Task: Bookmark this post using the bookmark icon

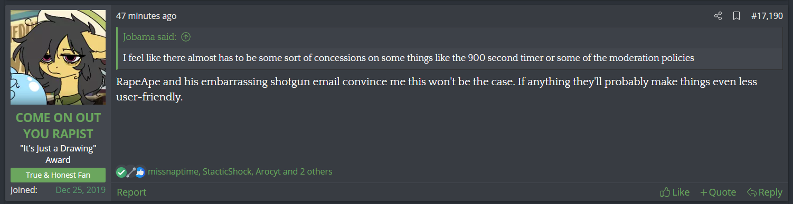Action: pyautogui.click(x=736, y=16)
